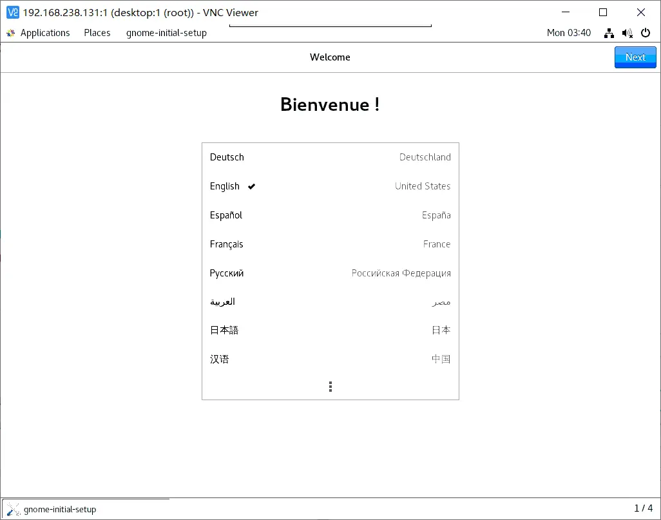Screen dimensions: 661x520
Task: Click the United States region label
Action: pos(423,186)
